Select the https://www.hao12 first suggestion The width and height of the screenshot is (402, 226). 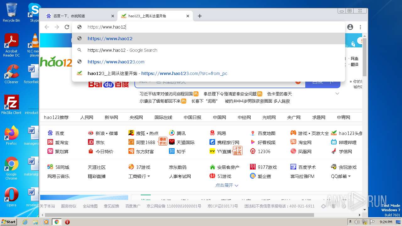click(209, 39)
